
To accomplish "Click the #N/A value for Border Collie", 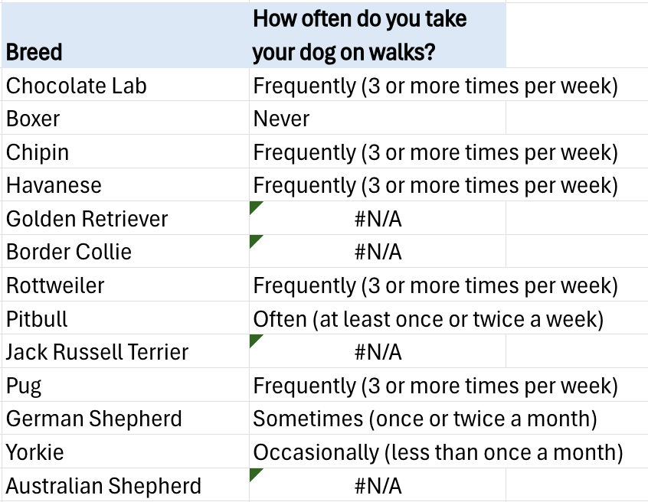I will (x=378, y=252).
